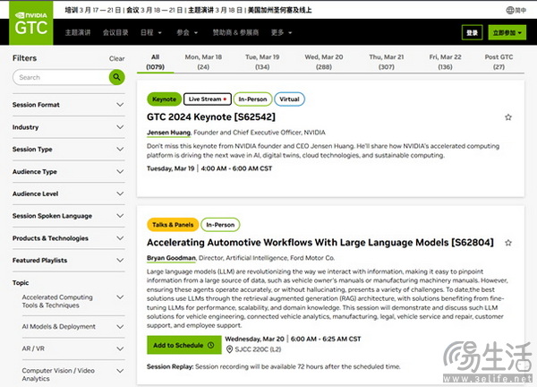Click the NVIDIA GTC logo
Viewport: 537px width, 387px height.
pos(30,23)
